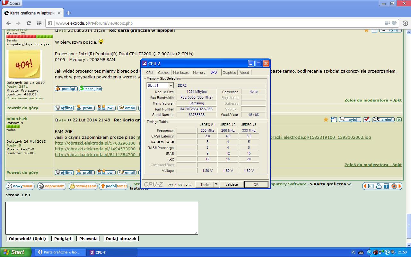
Task: Click the address bar URL field
Action: coord(218,23)
